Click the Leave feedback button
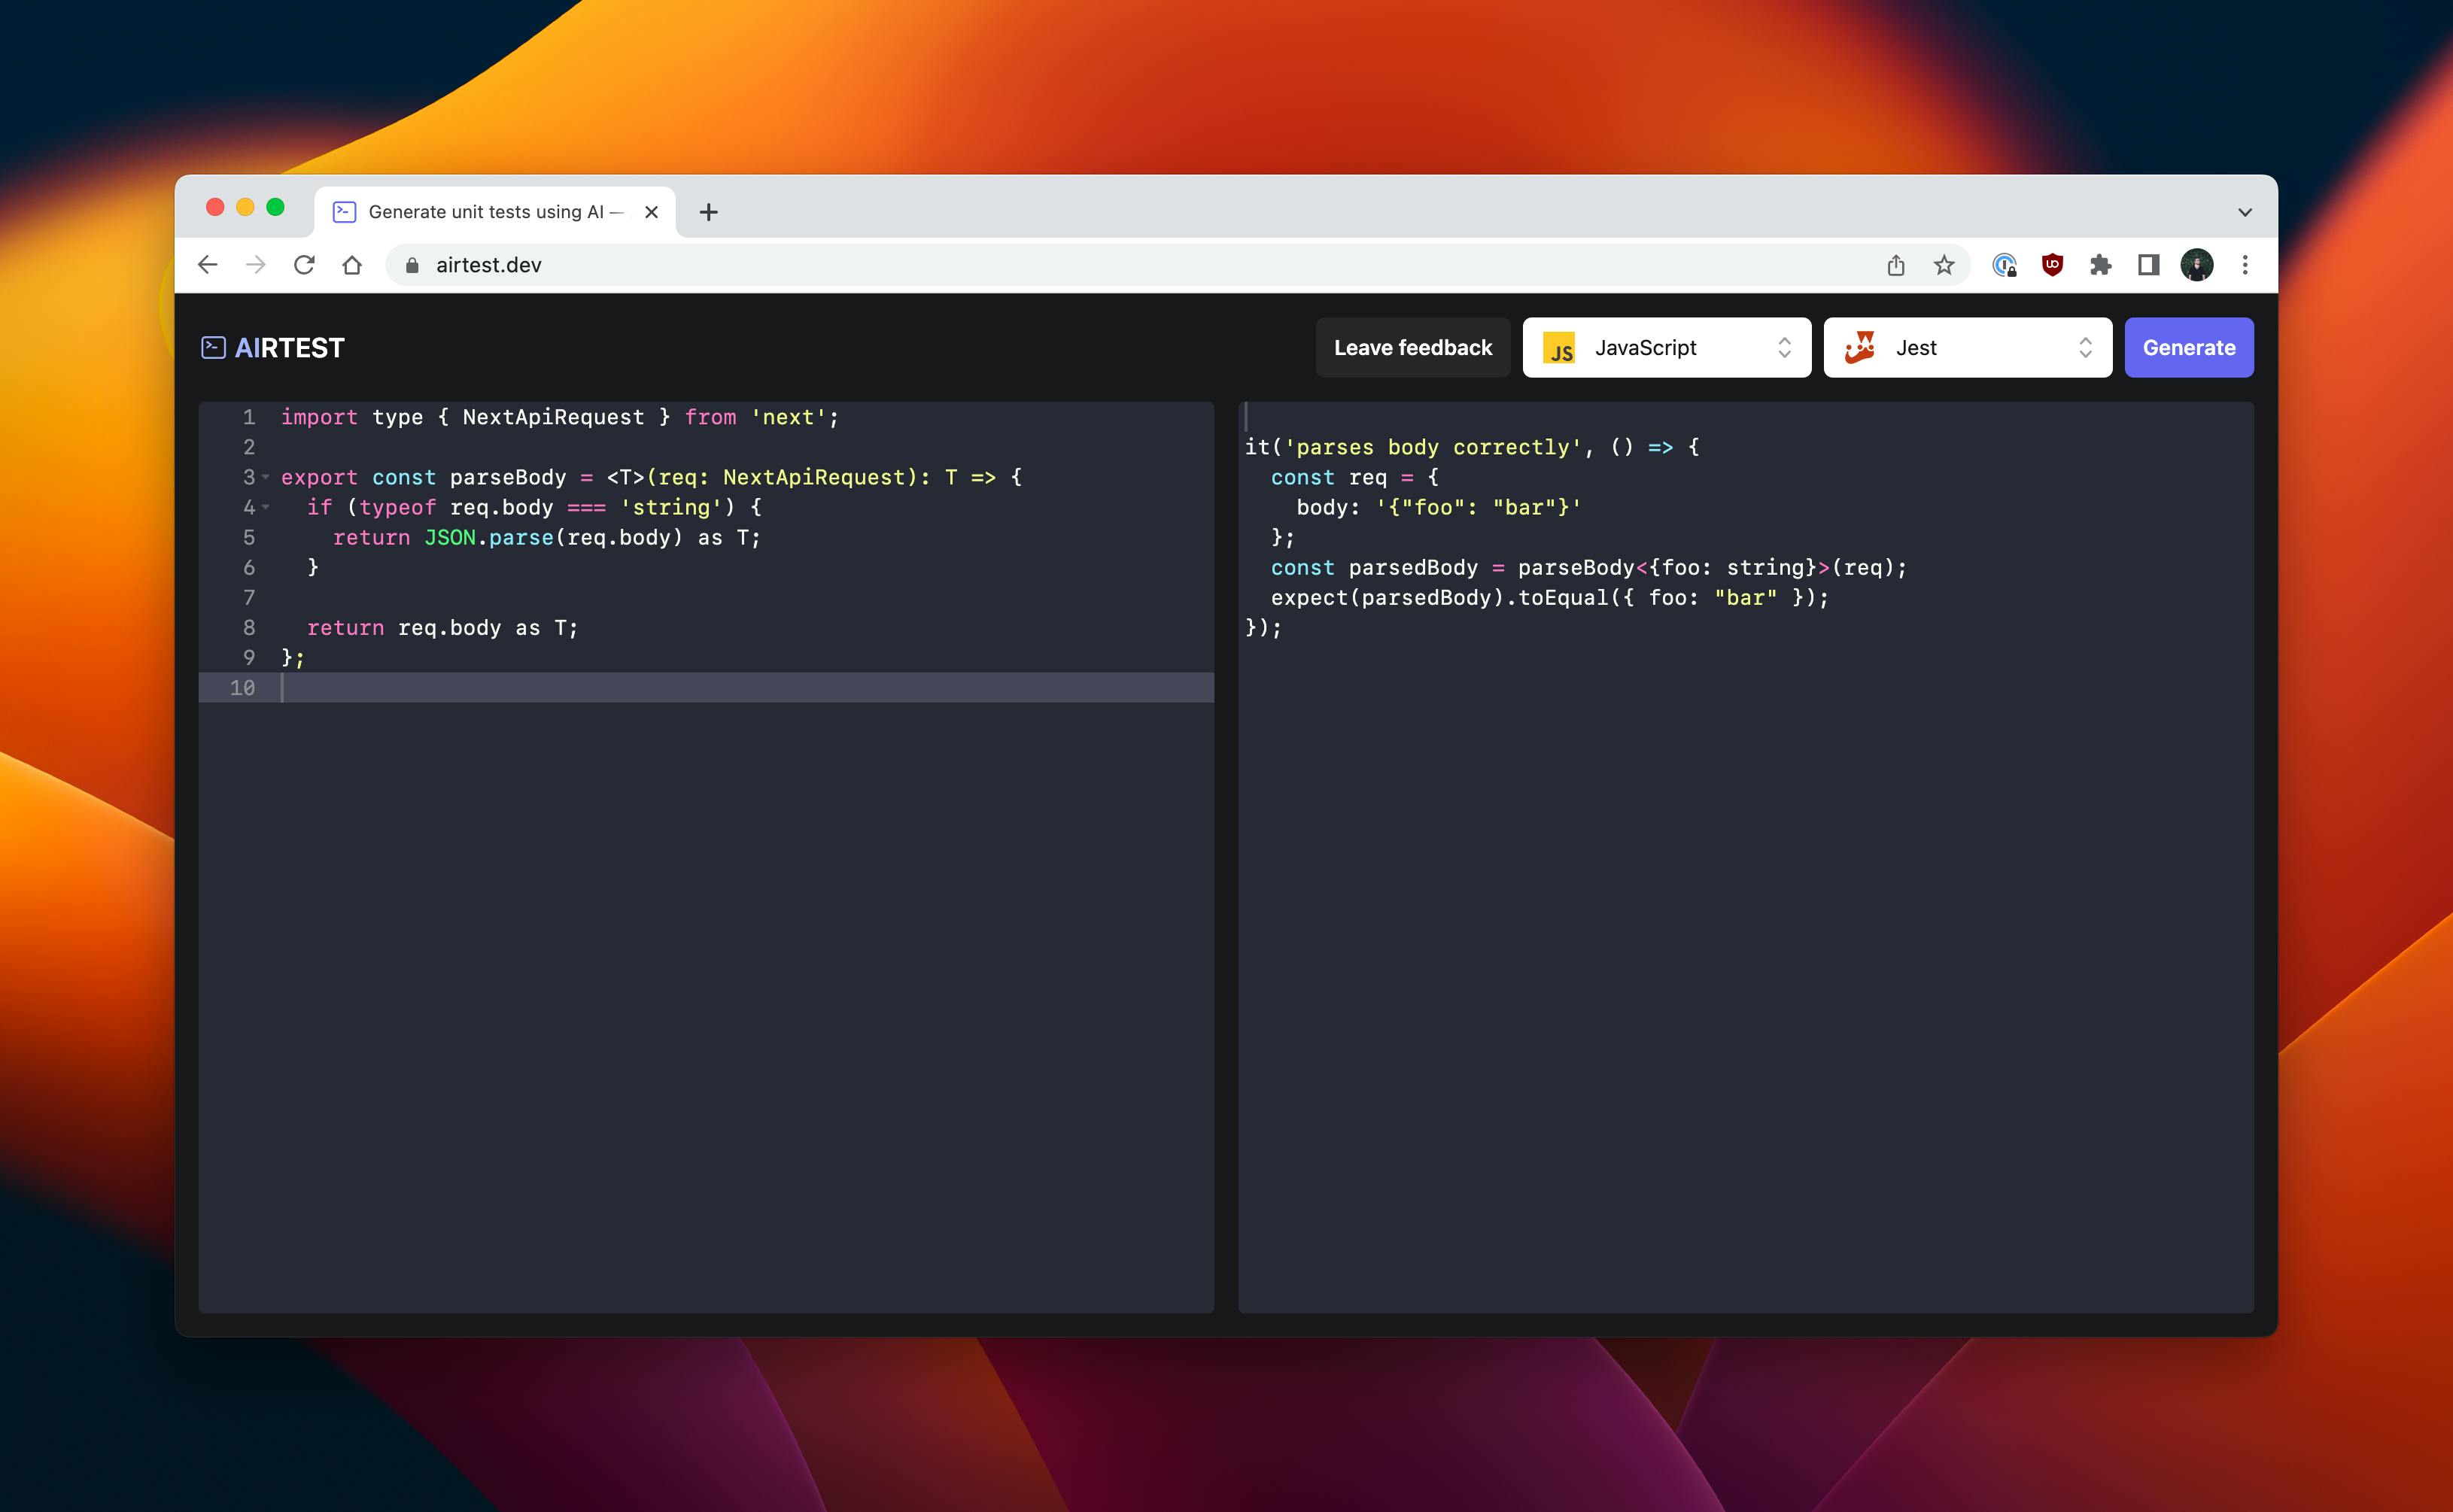Screen dimensions: 2453x1512 click(1412, 347)
